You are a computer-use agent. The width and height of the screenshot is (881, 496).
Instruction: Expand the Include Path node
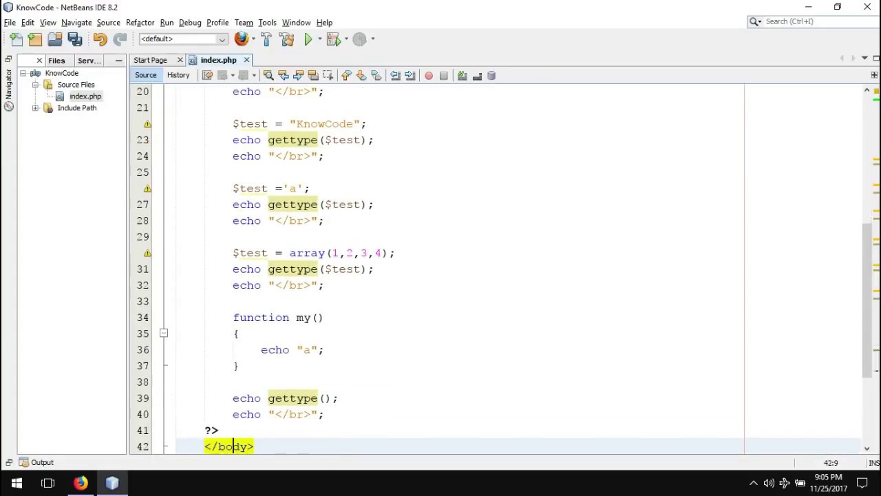[x=35, y=108]
